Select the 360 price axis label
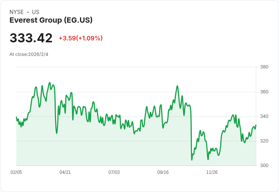 point(264,92)
